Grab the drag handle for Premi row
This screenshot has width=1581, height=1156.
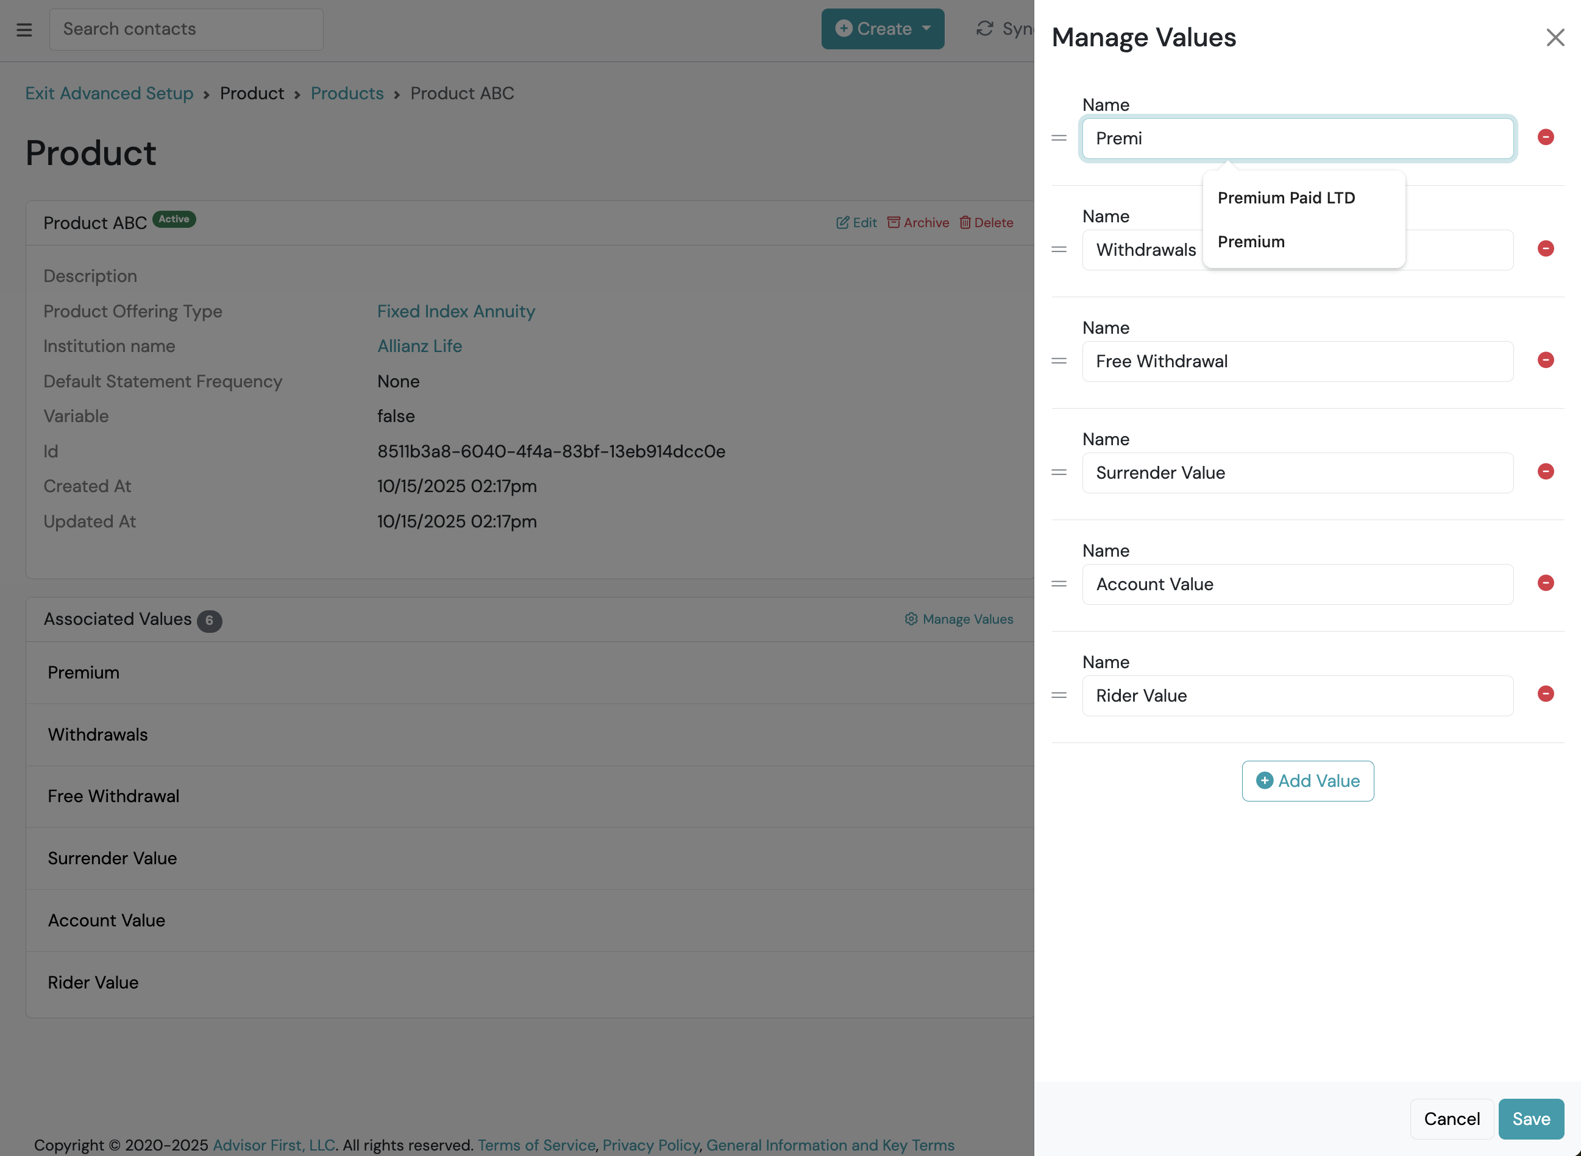(x=1059, y=138)
